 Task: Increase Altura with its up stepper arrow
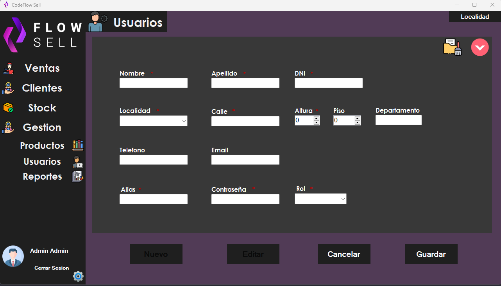[x=316, y=118]
